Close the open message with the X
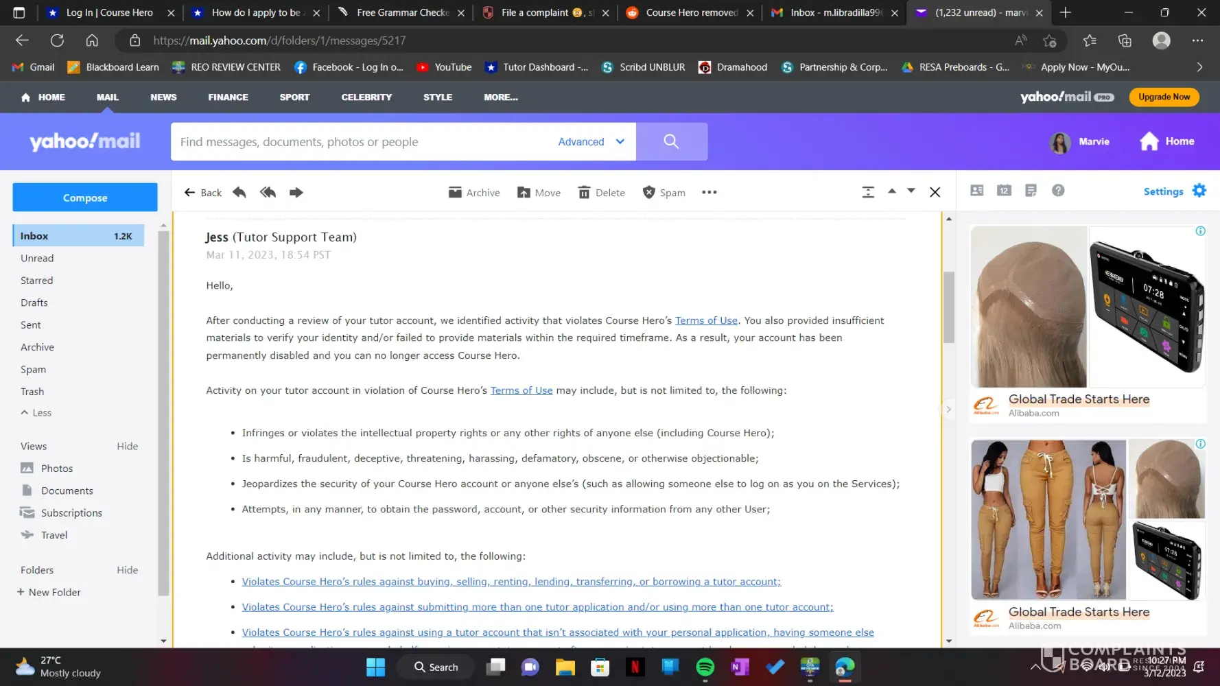 pyautogui.click(x=935, y=193)
